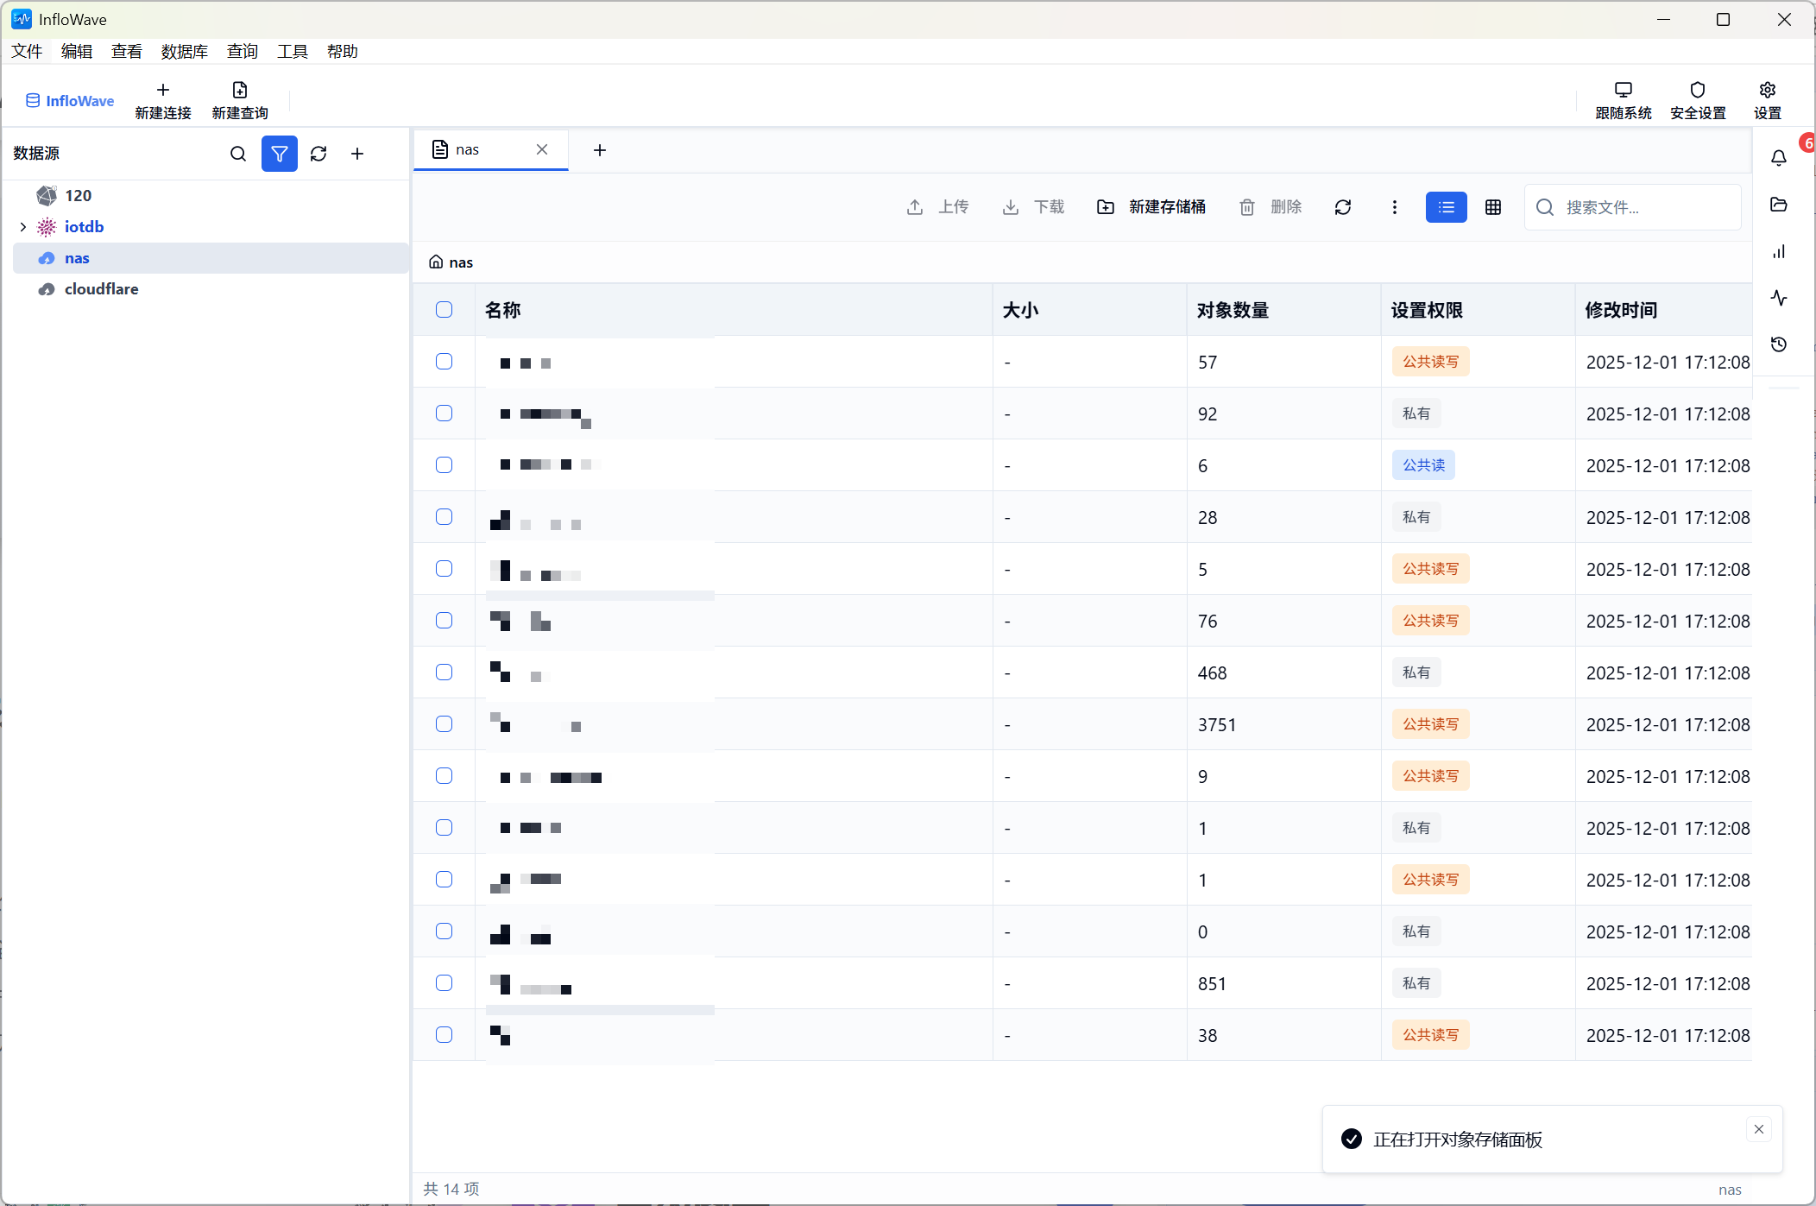
Task: Click inside the 搜索文件 search field
Action: click(x=1633, y=207)
